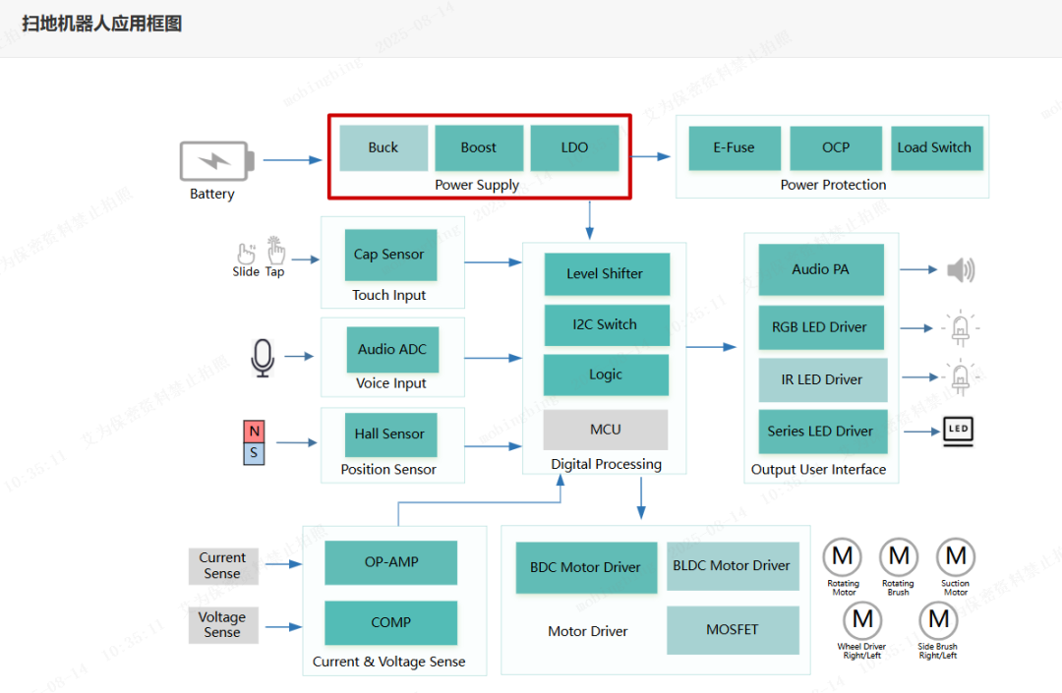Click the Slide gesture hand icon

tap(246, 254)
